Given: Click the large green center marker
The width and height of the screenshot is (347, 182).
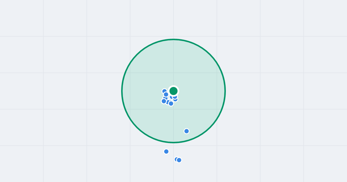Looking at the screenshot, I should [173, 91].
